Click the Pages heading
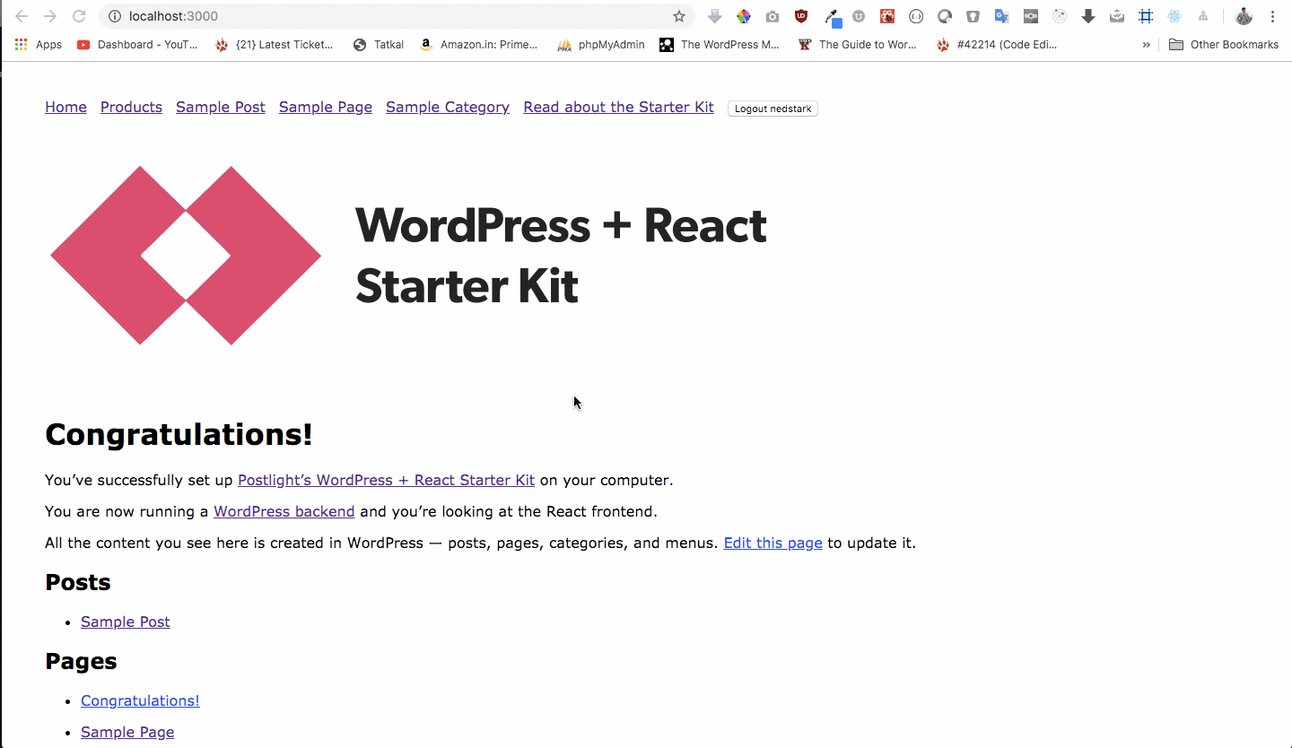The image size is (1292, 748). point(81,661)
